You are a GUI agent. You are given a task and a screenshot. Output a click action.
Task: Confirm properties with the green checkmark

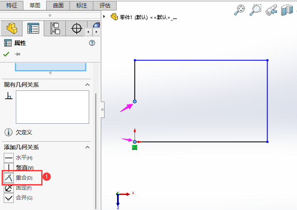[6, 55]
